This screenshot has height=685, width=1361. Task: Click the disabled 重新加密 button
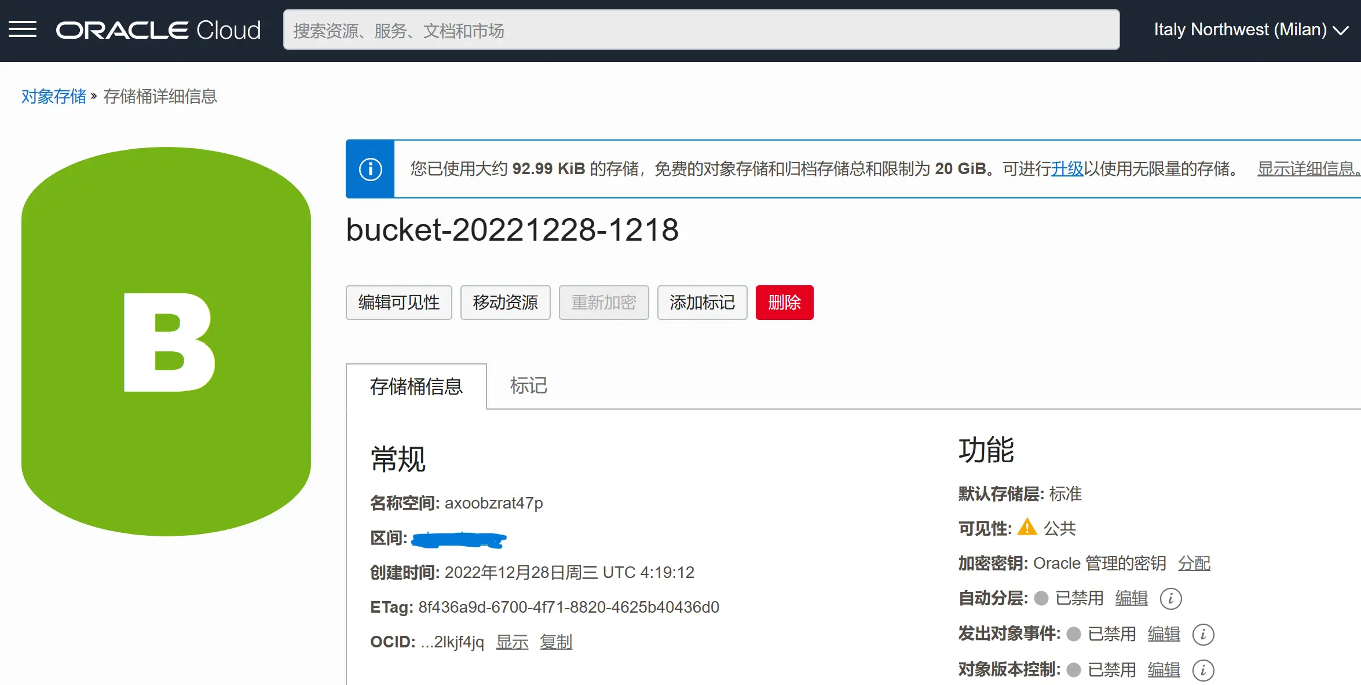pyautogui.click(x=603, y=302)
